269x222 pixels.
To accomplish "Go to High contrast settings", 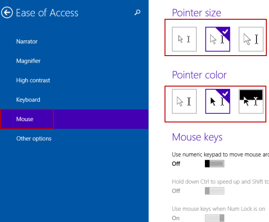I will coord(33,81).
